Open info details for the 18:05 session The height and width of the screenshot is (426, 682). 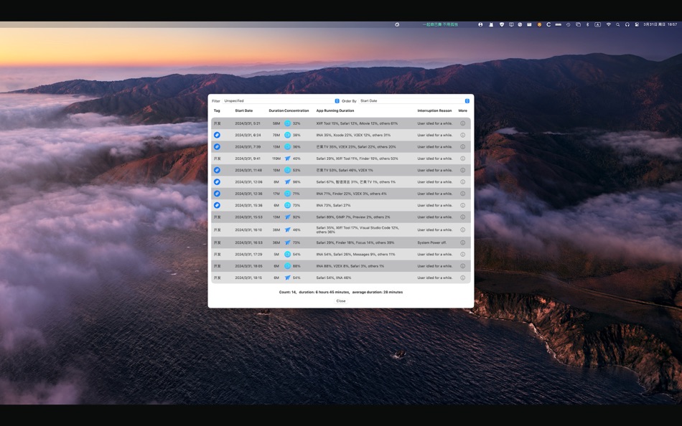click(463, 266)
